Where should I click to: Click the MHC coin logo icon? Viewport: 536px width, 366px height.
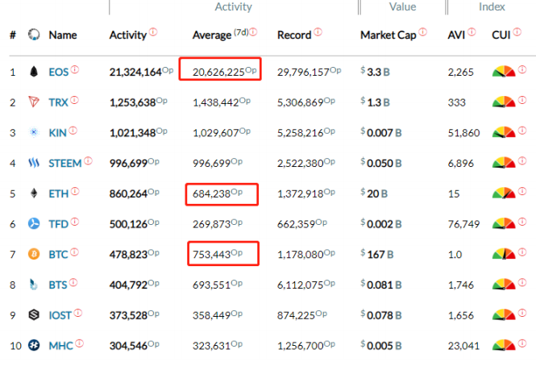(x=34, y=345)
